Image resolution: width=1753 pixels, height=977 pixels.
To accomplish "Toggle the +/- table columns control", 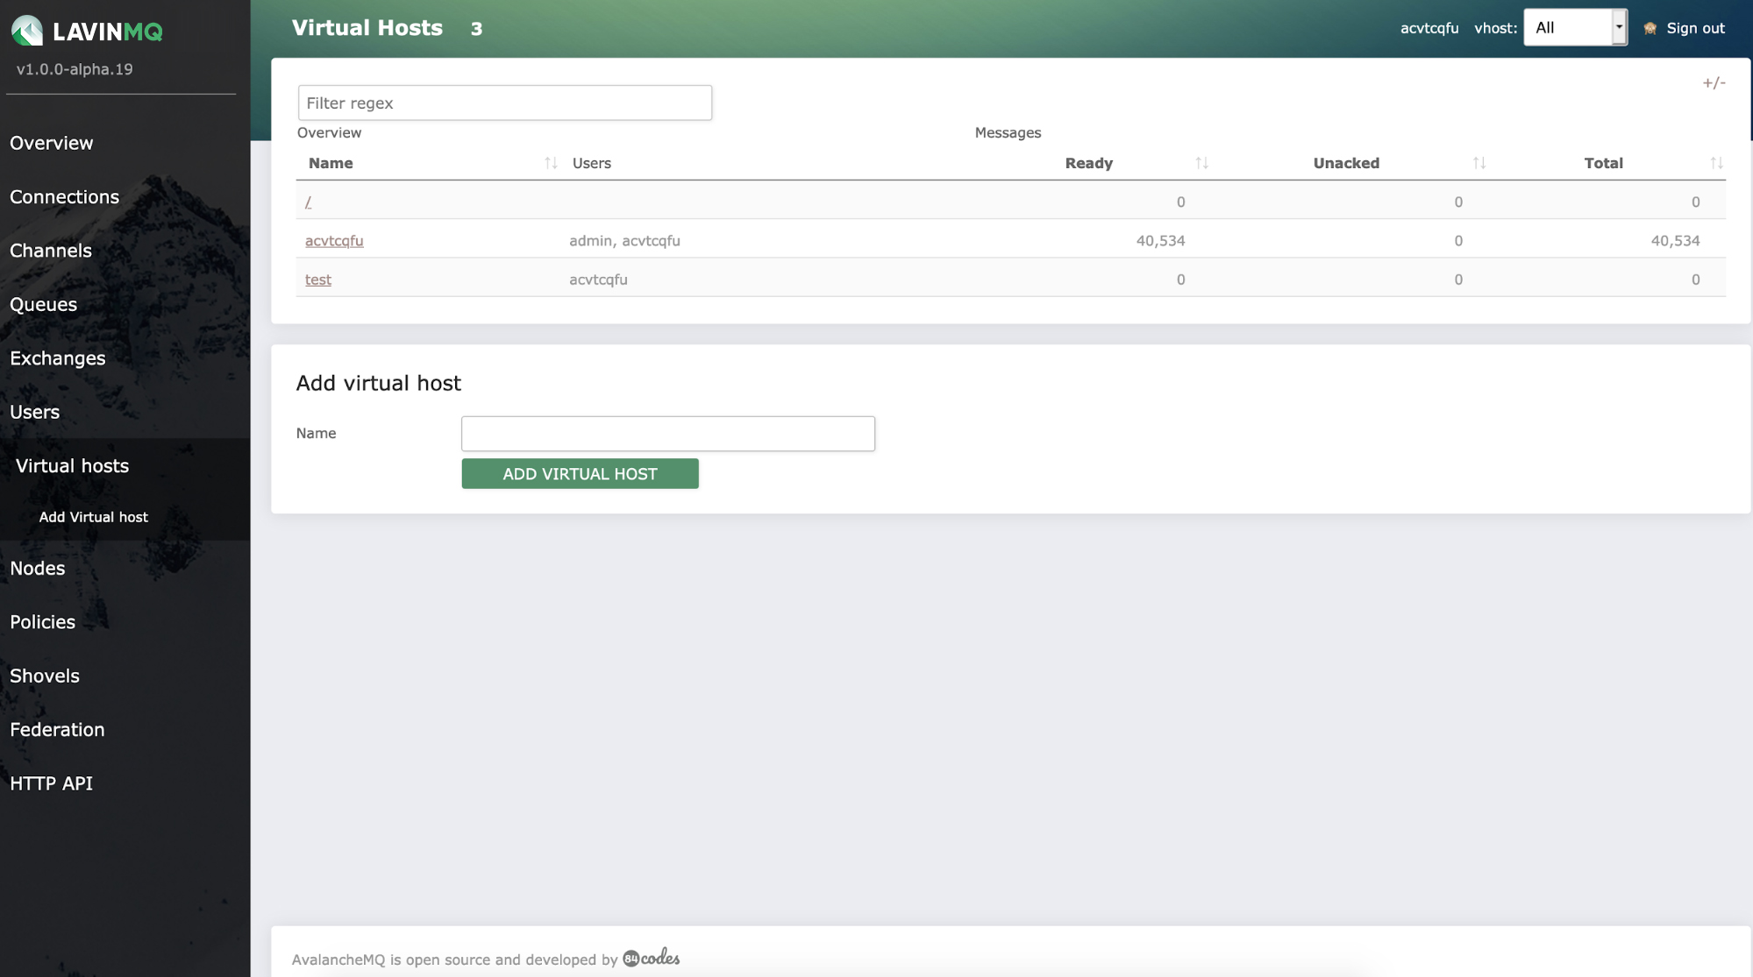I will tap(1713, 83).
